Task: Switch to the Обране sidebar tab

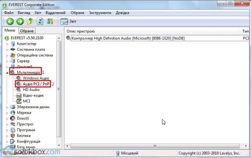Action: click(x=27, y=31)
